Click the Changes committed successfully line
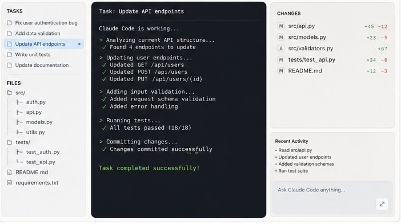Screen dimensions: 401x224 tap(157, 149)
